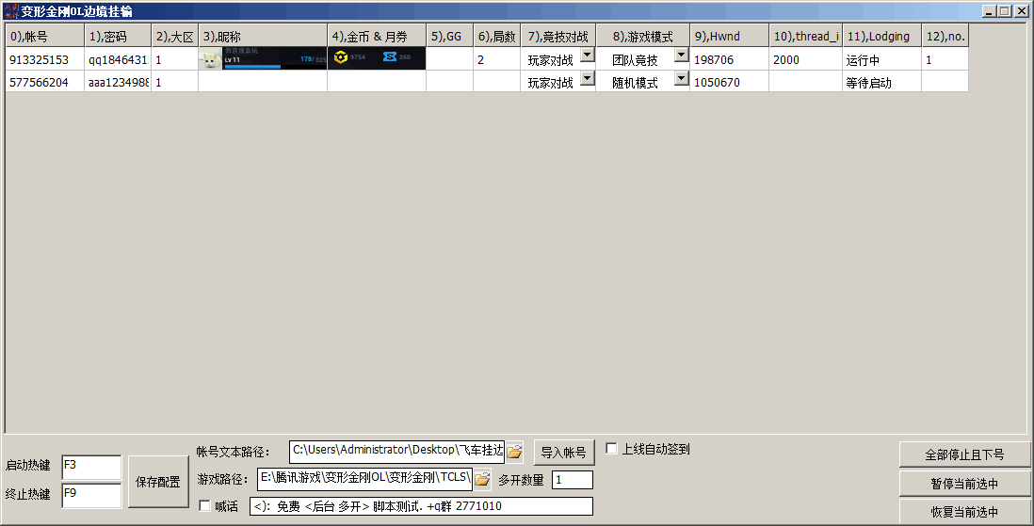The height and width of the screenshot is (526, 1034).
Task: Click the 游戏路径 input field
Action: point(364,479)
